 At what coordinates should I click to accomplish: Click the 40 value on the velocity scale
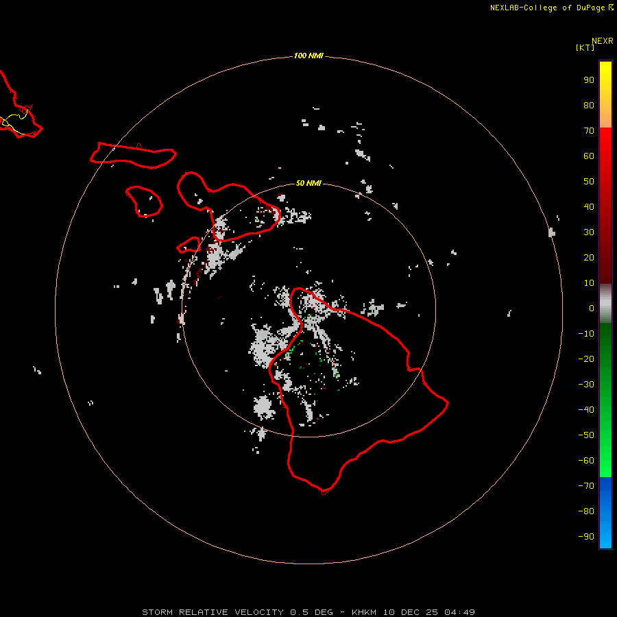(x=589, y=207)
